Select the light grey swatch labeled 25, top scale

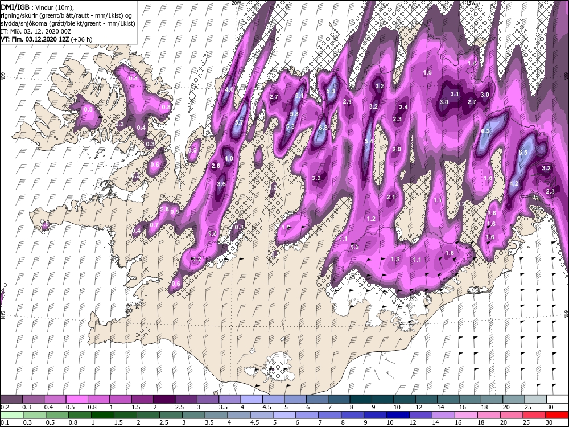(535, 400)
